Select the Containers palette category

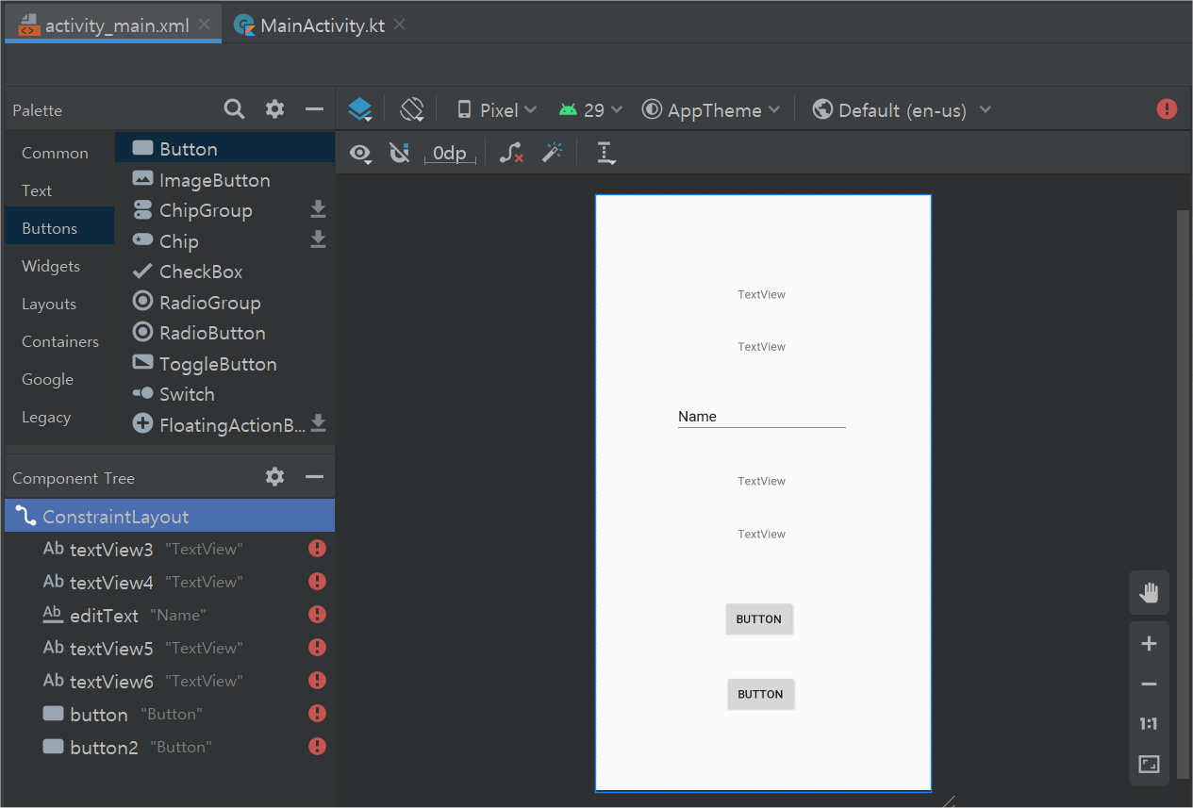[60, 341]
